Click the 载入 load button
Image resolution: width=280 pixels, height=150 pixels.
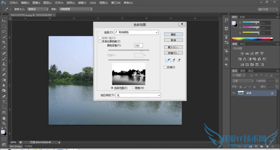tap(174, 47)
